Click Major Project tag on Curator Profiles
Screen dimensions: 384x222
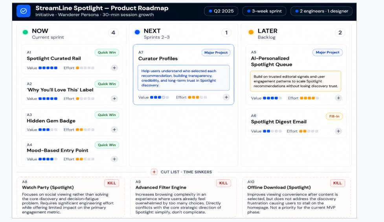point(216,52)
